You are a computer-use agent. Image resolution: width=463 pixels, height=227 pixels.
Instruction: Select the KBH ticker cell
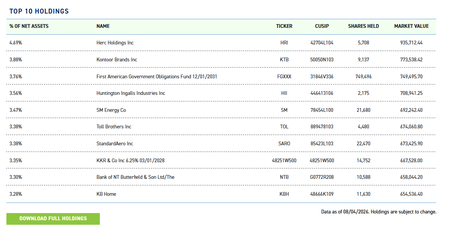(284, 194)
